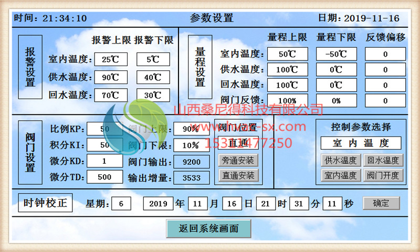The height and width of the screenshot is (252, 420).
Task: Click the 参数设置 page title
Action: click(x=212, y=18)
